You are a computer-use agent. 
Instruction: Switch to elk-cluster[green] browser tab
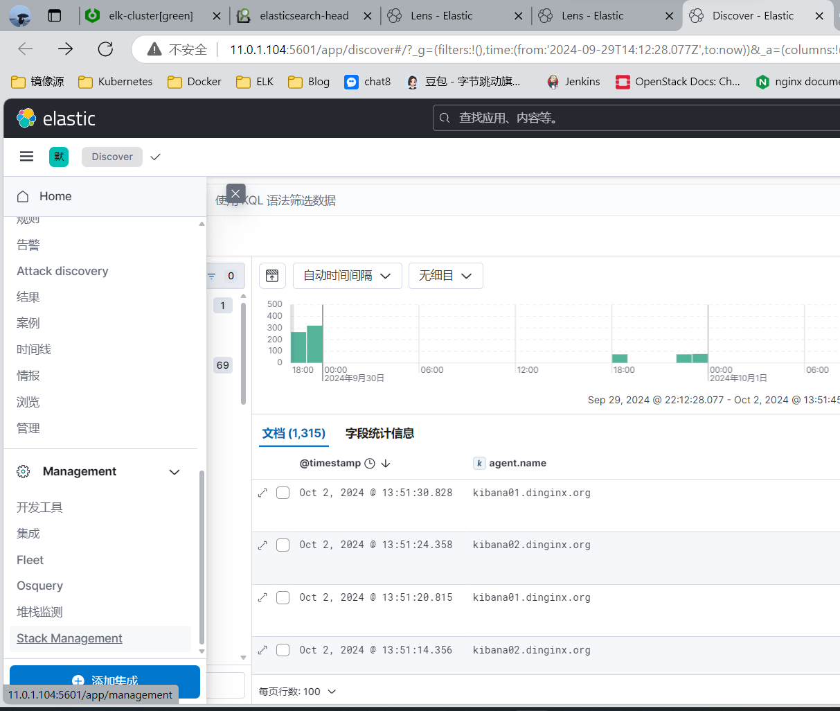[151, 15]
